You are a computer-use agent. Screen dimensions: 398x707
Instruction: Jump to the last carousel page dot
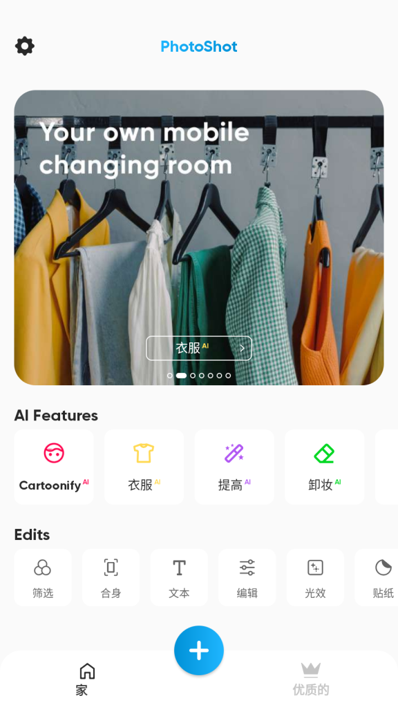tap(228, 376)
